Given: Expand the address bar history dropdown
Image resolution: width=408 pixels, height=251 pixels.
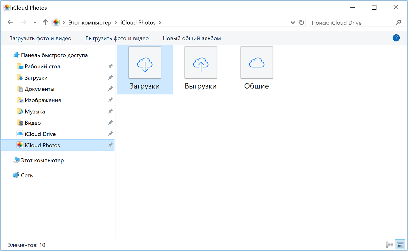Looking at the screenshot, I should pos(293,23).
